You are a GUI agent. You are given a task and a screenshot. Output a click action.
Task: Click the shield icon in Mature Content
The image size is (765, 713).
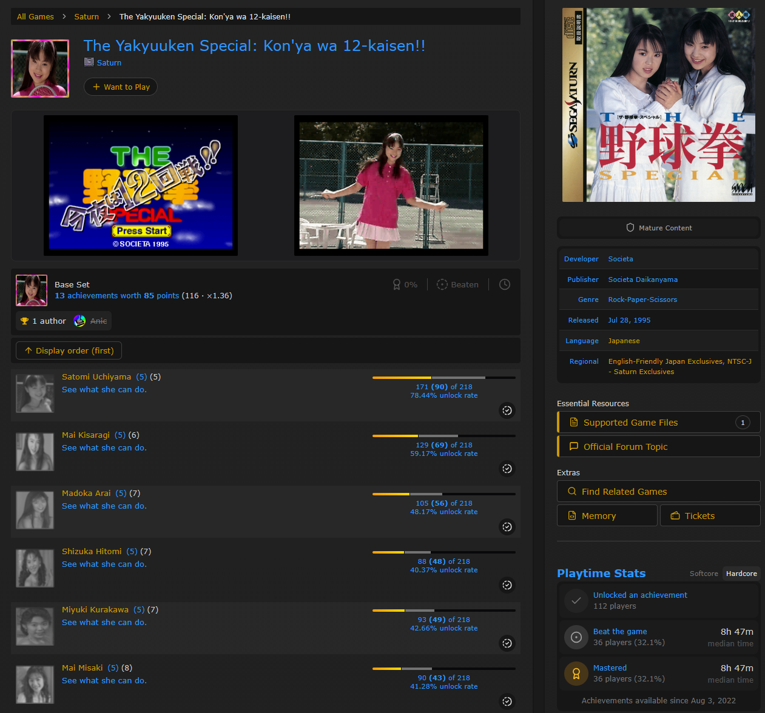click(x=630, y=227)
